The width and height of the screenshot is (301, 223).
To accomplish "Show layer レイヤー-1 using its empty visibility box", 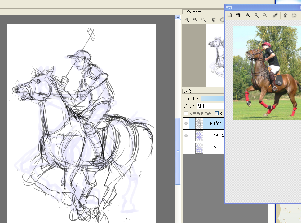I will (x=186, y=148).
